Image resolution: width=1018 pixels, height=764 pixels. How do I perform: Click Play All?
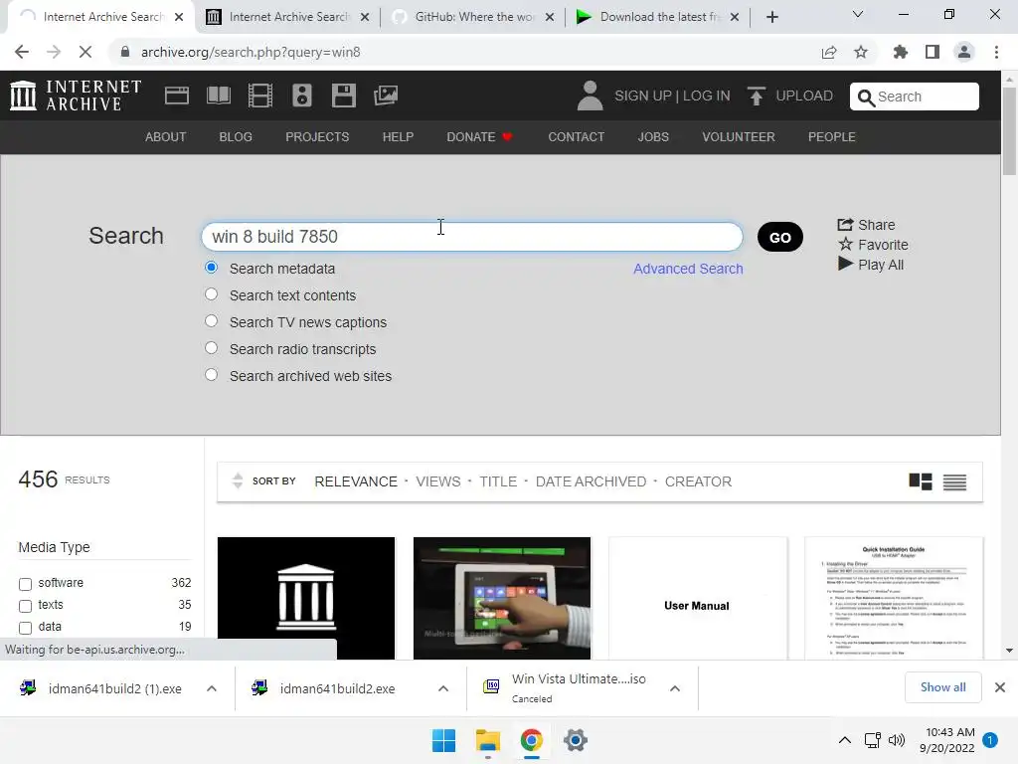pyautogui.click(x=871, y=265)
